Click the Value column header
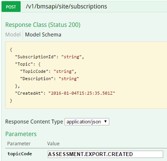The width and height of the screenshot is (167, 161). click(x=53, y=144)
